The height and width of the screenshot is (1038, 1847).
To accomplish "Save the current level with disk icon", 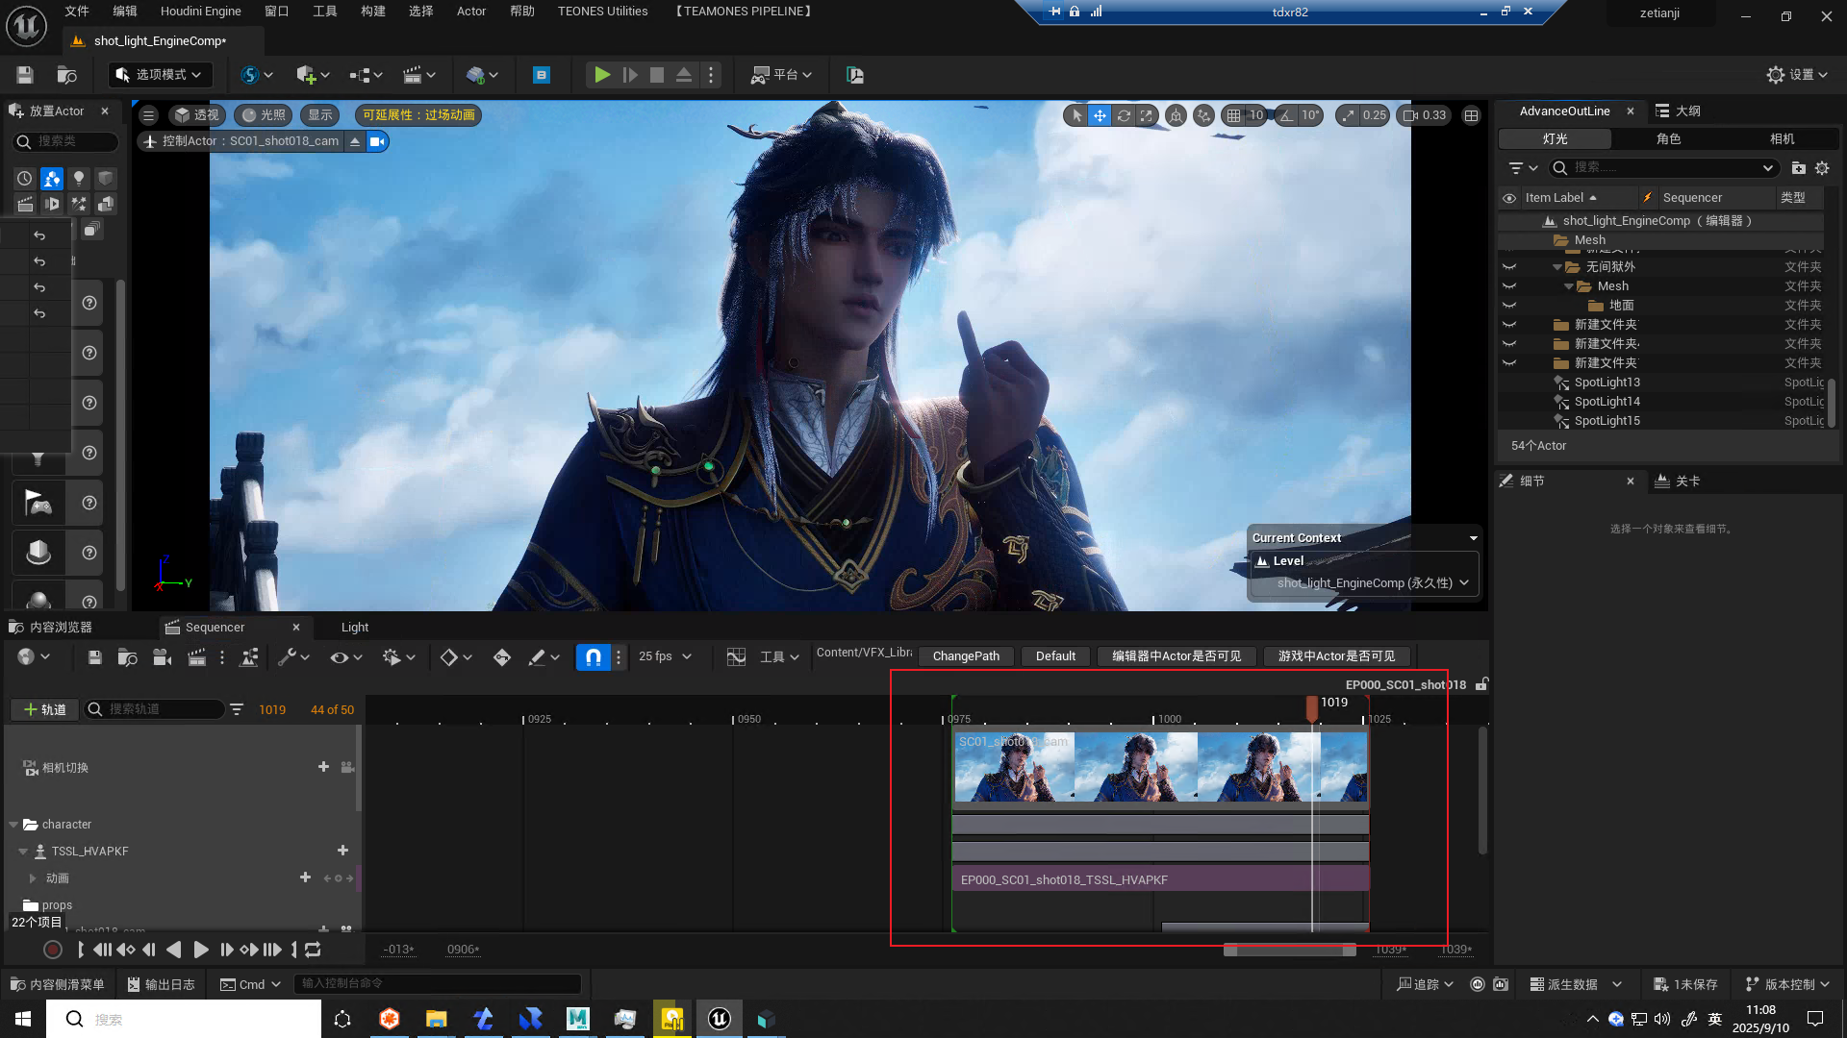I will click(x=25, y=75).
